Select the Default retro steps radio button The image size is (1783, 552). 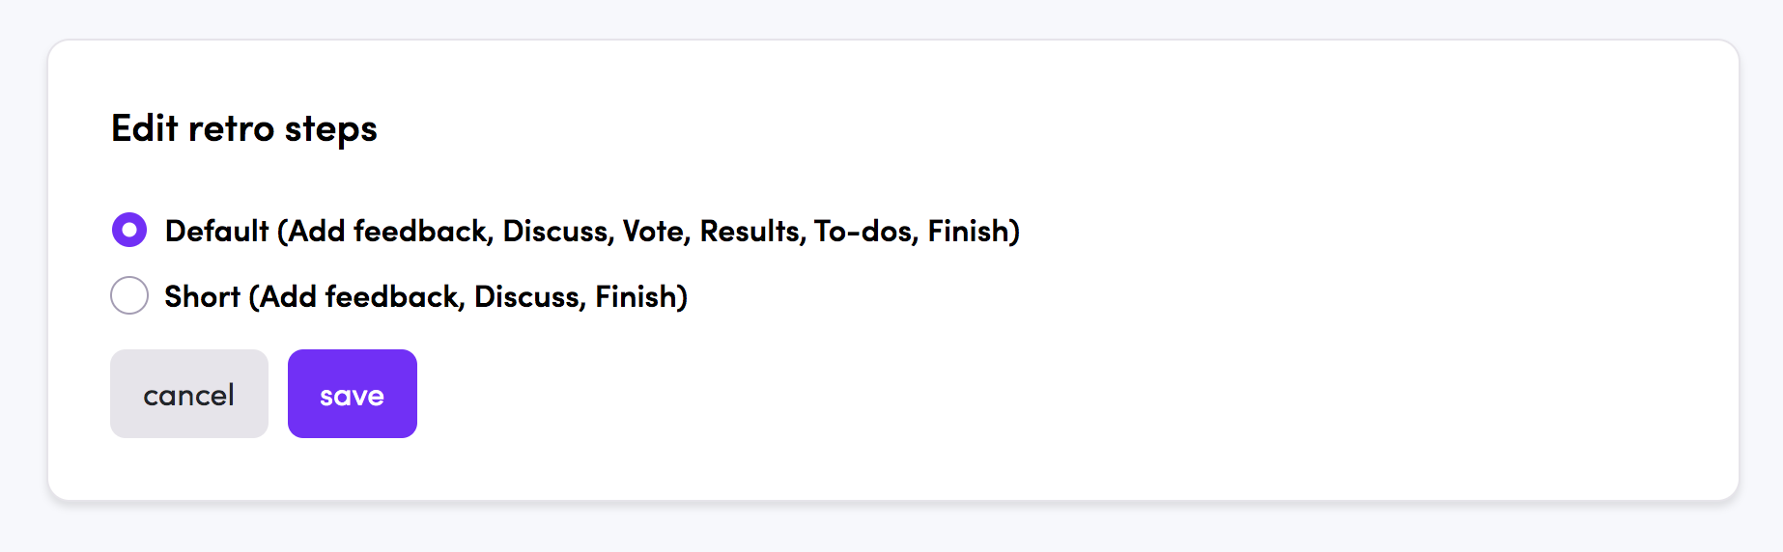pyautogui.click(x=129, y=230)
